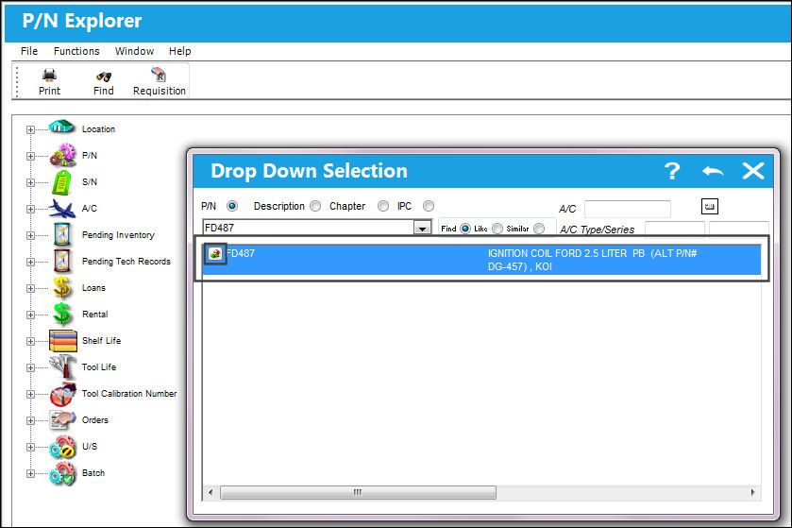
Task: Open the File menu
Action: tap(29, 51)
